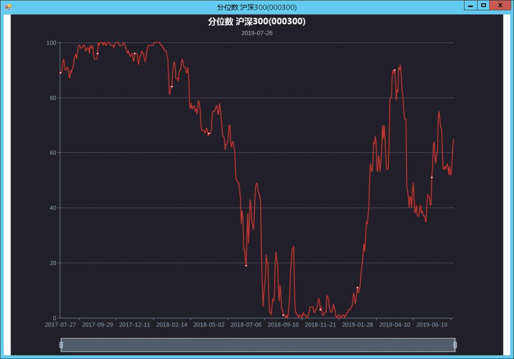
Task: Click the x-axis label 2018-07-06
Action: 246,325
